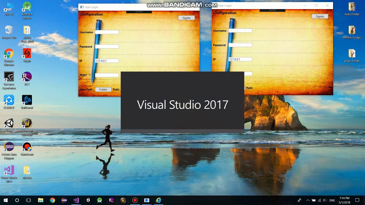
Task: Select the studies folder on desktop
Action: (27, 172)
